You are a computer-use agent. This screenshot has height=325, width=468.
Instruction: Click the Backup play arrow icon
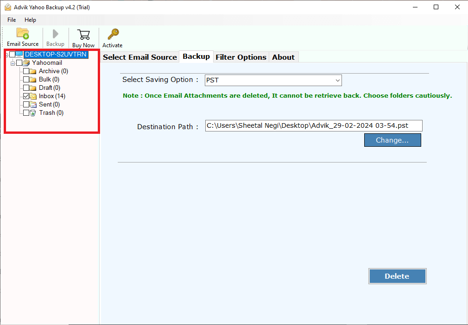[x=55, y=34]
